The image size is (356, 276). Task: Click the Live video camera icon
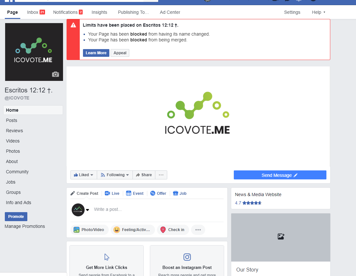(x=107, y=193)
